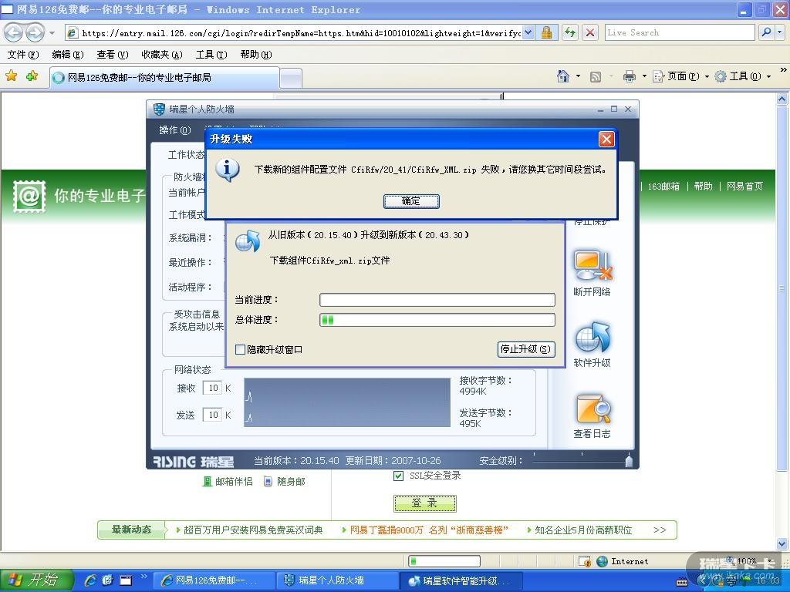Click the 停止升级(S) button
790x592 pixels.
(x=526, y=349)
